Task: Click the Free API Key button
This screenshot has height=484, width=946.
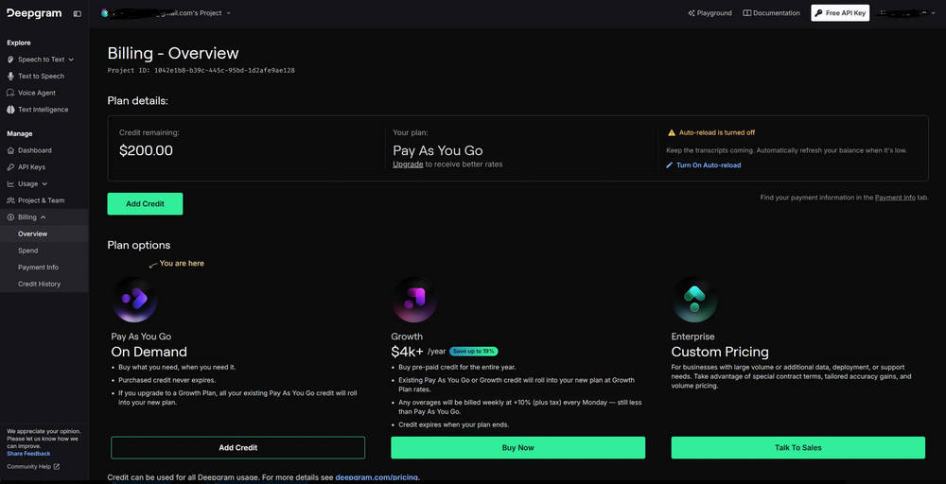Action: (x=840, y=12)
